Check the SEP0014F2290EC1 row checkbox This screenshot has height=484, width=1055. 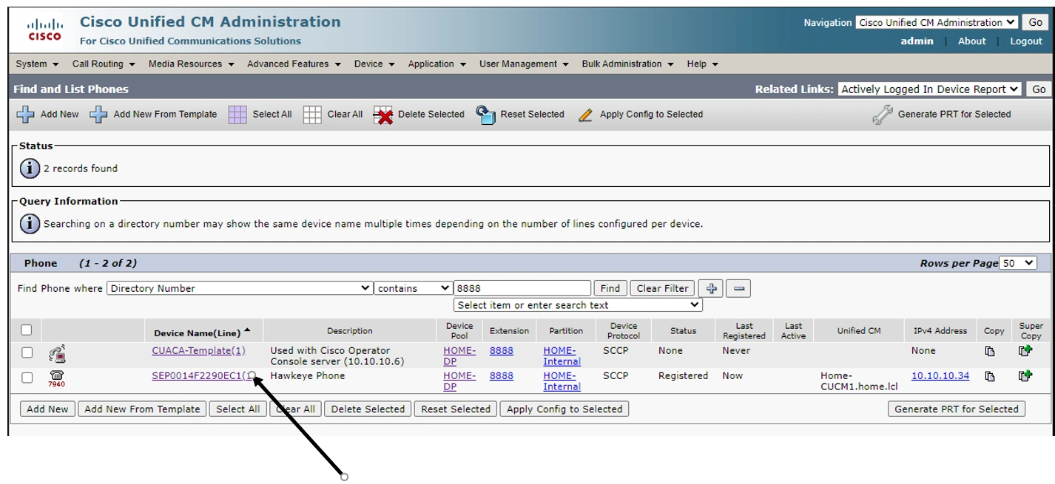[x=27, y=378]
